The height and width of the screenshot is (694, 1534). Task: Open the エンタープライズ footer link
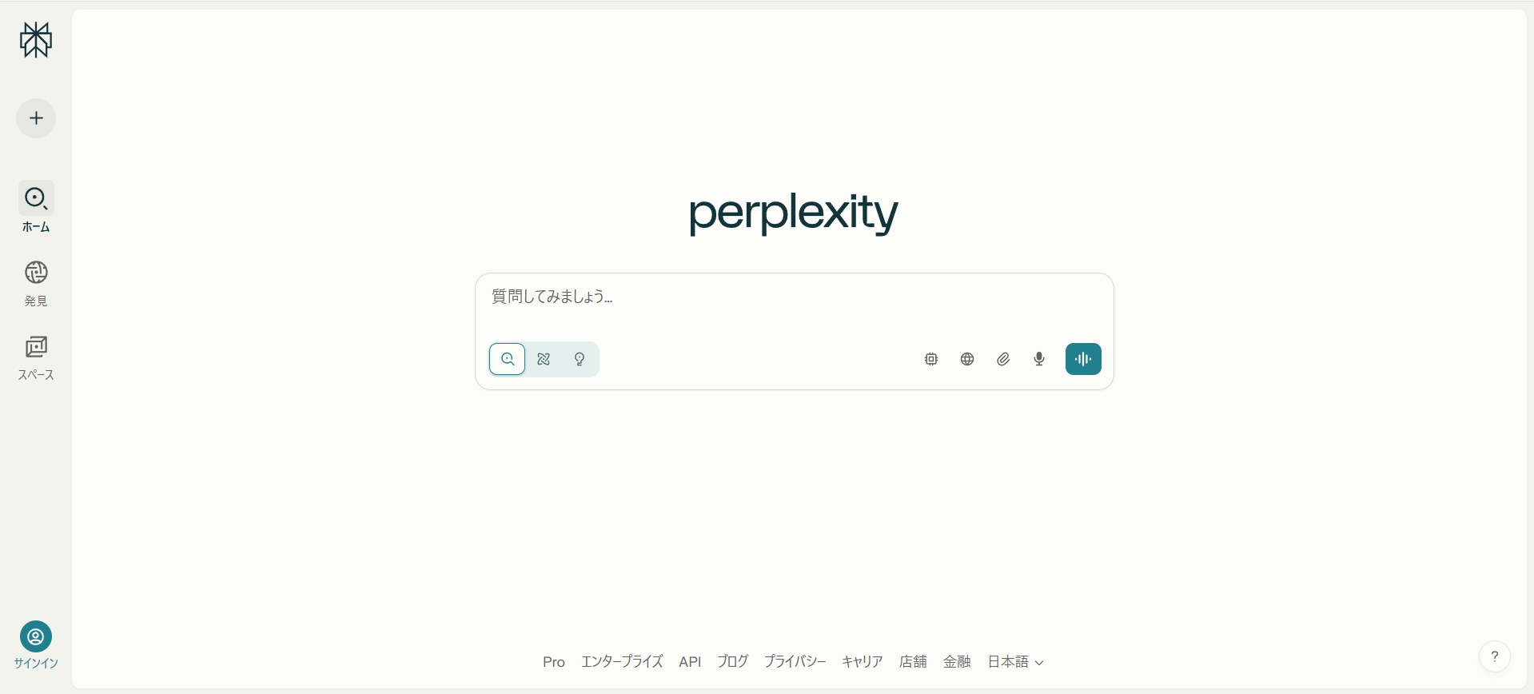coord(621,661)
